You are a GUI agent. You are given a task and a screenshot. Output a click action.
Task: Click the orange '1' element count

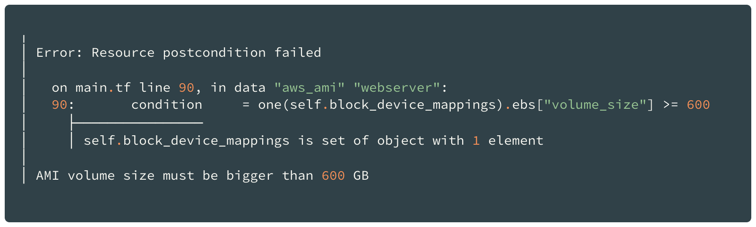476,140
